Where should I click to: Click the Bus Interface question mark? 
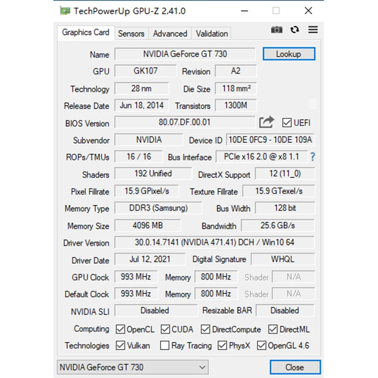[x=313, y=157]
